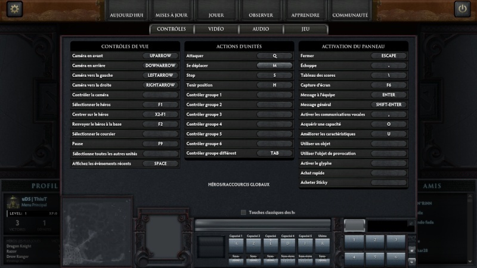Rebind Message à l'équipe ENTER key
This screenshot has width=477, height=268.
[389, 95]
